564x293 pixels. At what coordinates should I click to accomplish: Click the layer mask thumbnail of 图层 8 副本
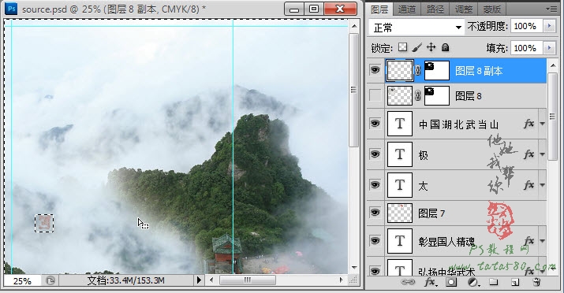pyautogui.click(x=437, y=70)
